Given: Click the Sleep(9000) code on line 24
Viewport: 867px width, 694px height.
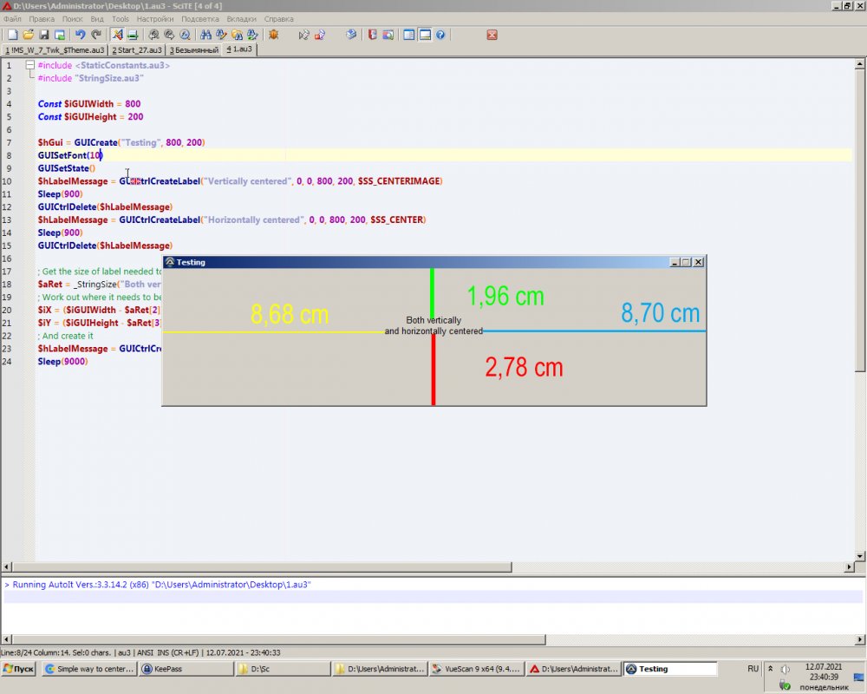Looking at the screenshot, I should 62,362.
